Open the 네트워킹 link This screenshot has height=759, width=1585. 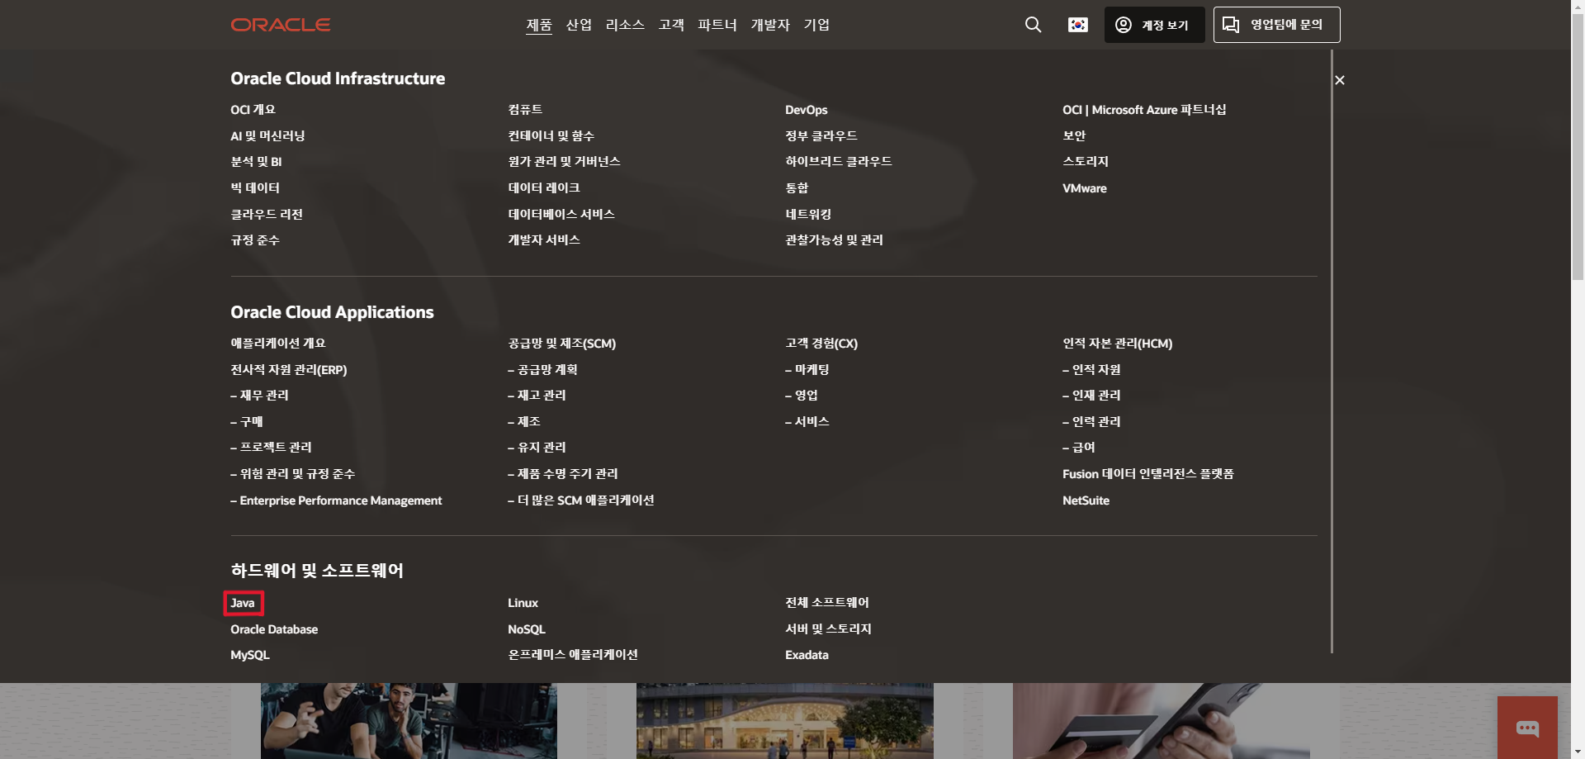pyautogui.click(x=808, y=214)
